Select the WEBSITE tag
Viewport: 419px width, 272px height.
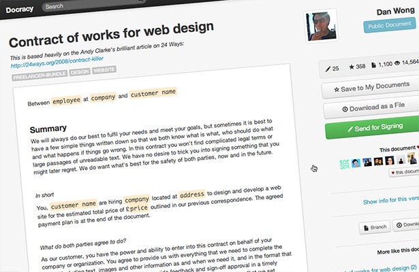pos(104,70)
